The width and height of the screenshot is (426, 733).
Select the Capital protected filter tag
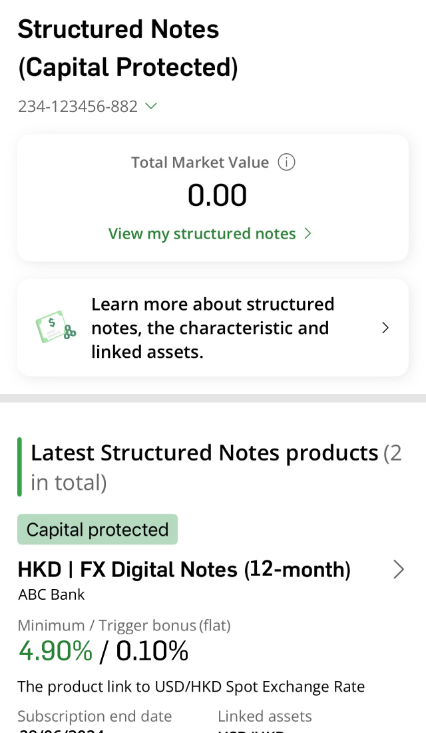click(x=97, y=529)
